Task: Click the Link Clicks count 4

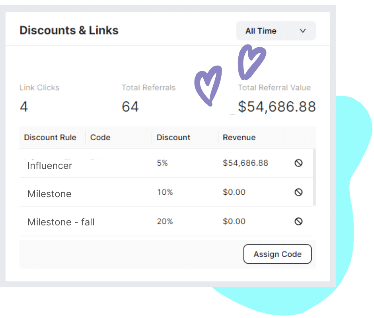Action: pos(23,107)
